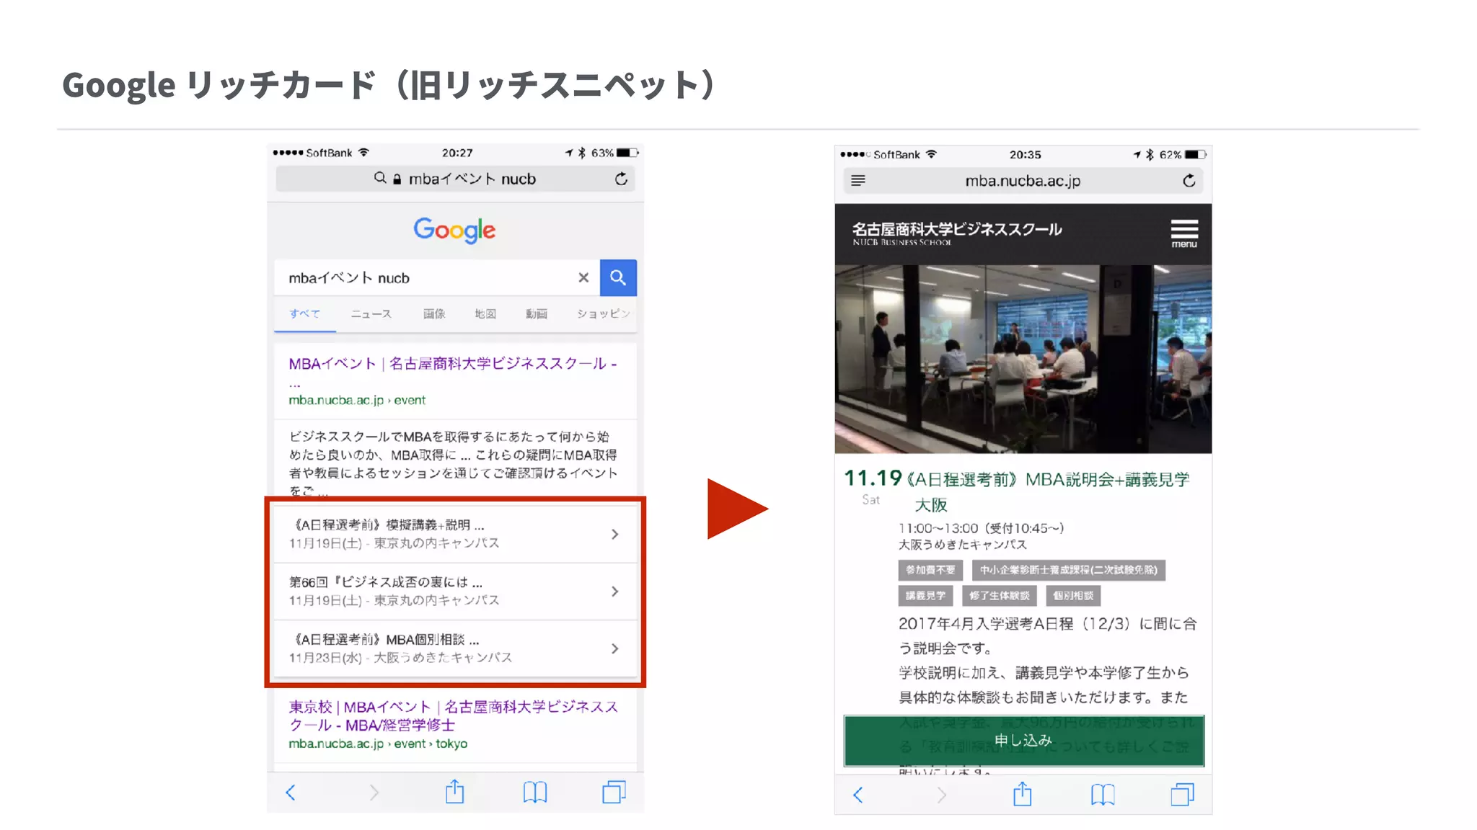This screenshot has width=1477, height=830.
Task: Tap the address bar mbaイベント nucb in left phone
Action: 455,179
